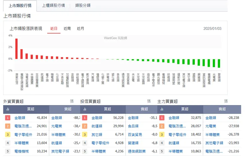Click 賣超 header in 外資買賣超 table
The height and width of the screenshot is (157, 246).
pyautogui.click(x=68, y=109)
